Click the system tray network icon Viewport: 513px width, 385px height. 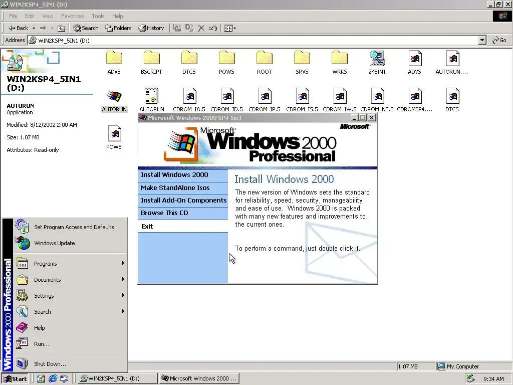(x=470, y=378)
